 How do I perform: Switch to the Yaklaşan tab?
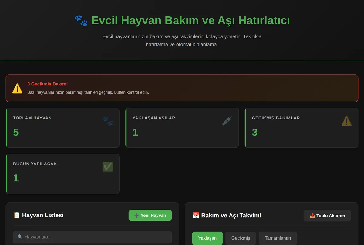pyautogui.click(x=207, y=238)
